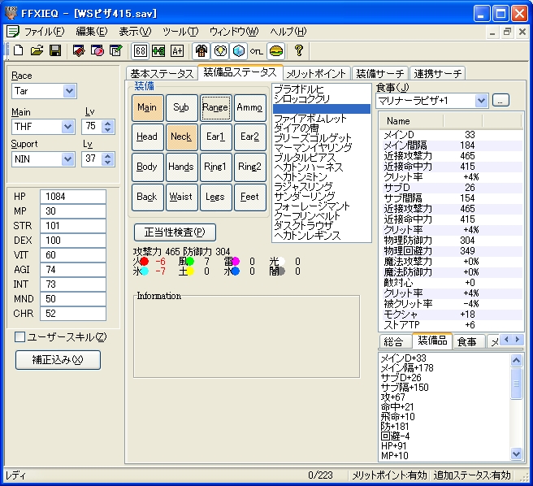Toggle the Ammo equipment slot button

[250, 107]
